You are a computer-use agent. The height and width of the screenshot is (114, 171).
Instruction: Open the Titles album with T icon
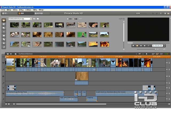click(4, 31)
